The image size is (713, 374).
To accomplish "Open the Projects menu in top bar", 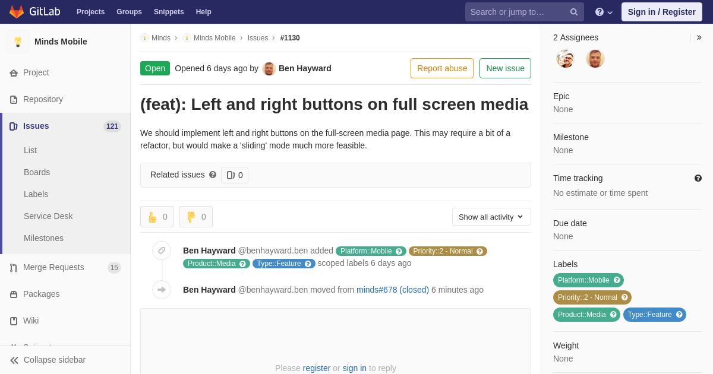I will point(90,12).
